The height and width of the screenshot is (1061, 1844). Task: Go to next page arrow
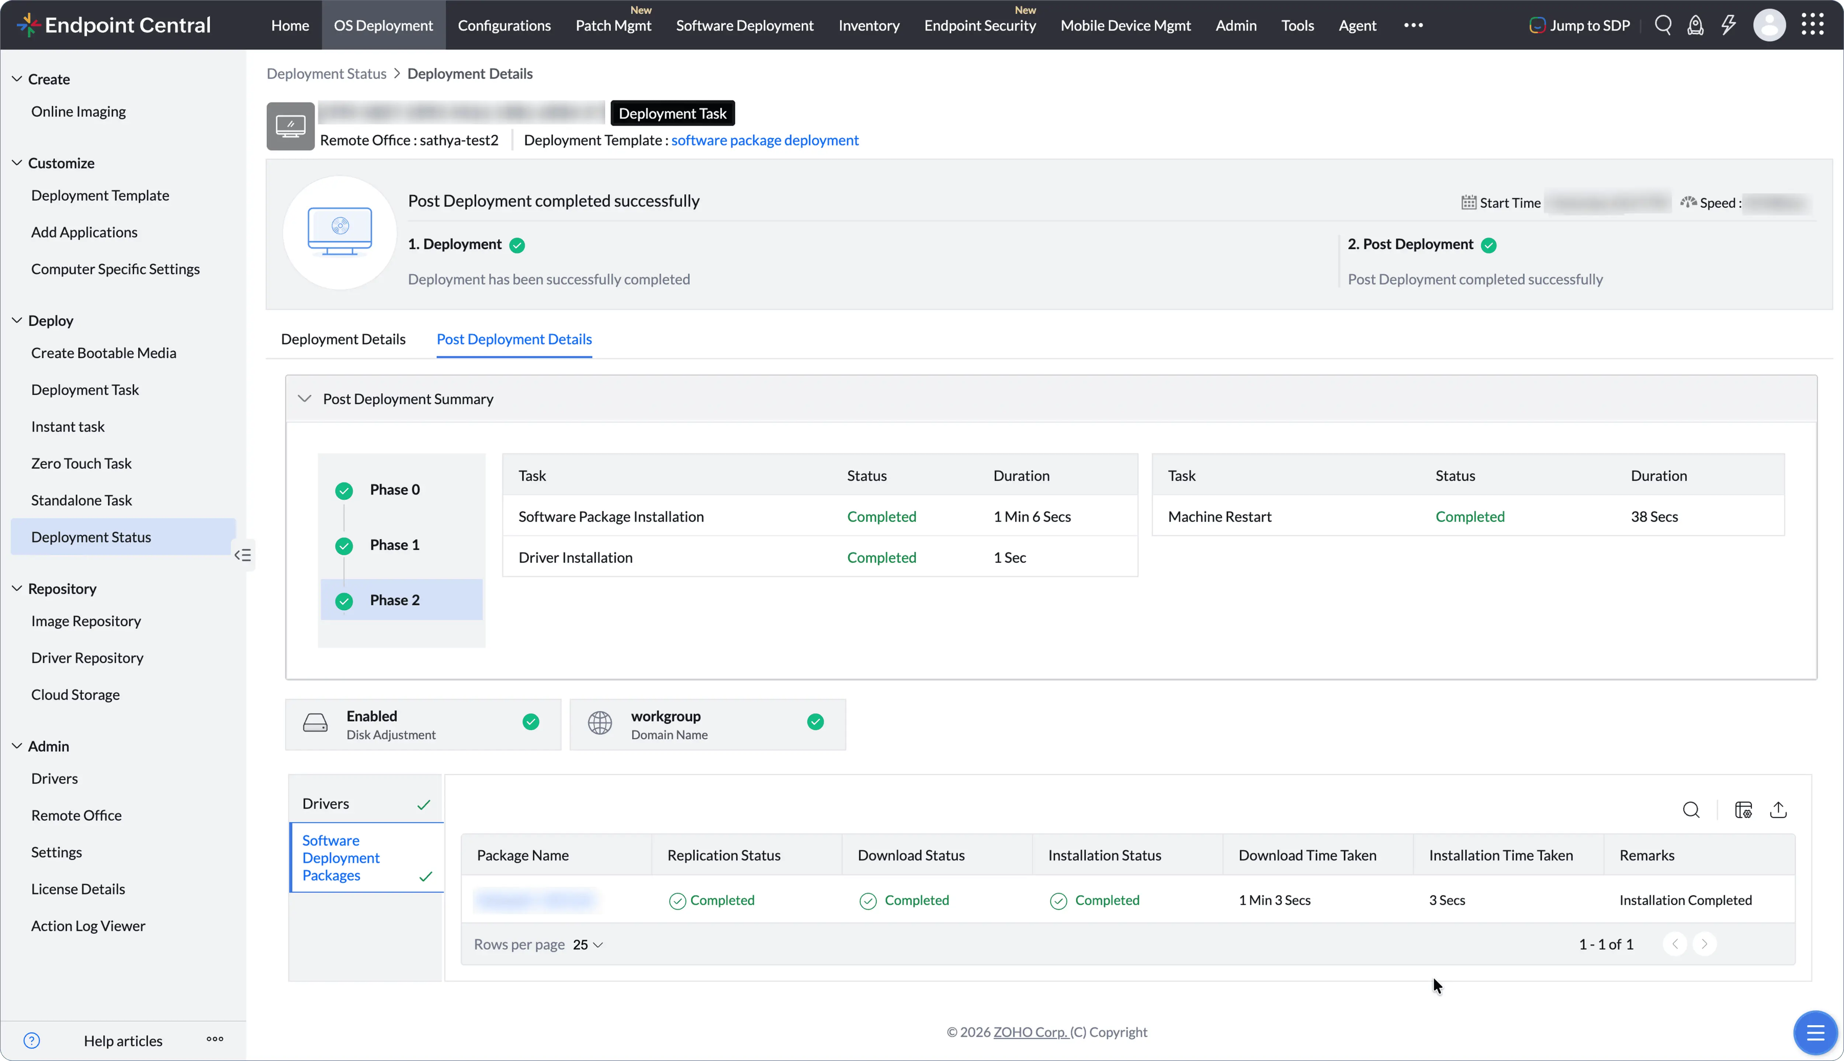point(1704,944)
